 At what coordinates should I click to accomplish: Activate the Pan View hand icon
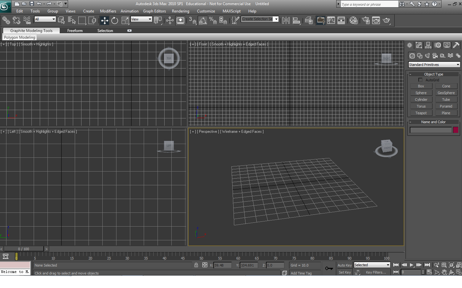pos(444,272)
